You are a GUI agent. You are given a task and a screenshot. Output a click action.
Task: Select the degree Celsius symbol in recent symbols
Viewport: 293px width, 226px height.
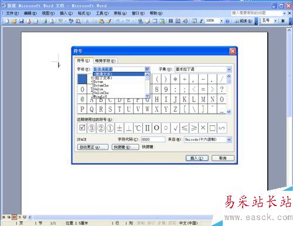[138, 128]
